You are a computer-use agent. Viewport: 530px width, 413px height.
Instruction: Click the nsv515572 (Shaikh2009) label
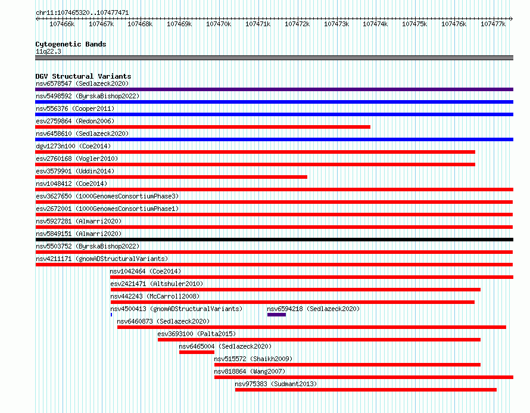[253, 359]
